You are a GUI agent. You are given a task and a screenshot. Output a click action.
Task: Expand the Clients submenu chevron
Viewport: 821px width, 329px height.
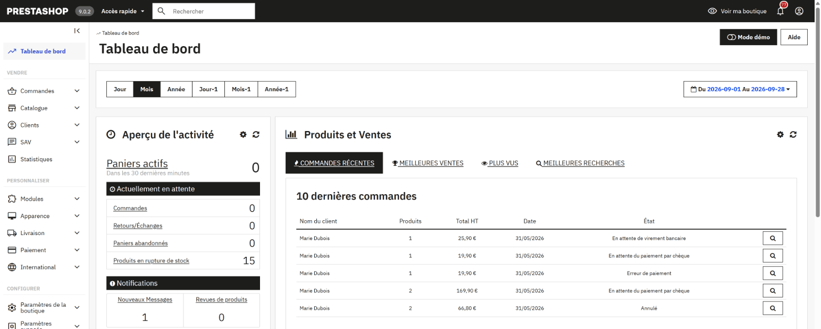tap(77, 125)
